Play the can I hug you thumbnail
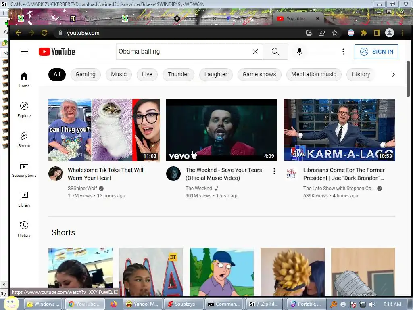 [104, 130]
